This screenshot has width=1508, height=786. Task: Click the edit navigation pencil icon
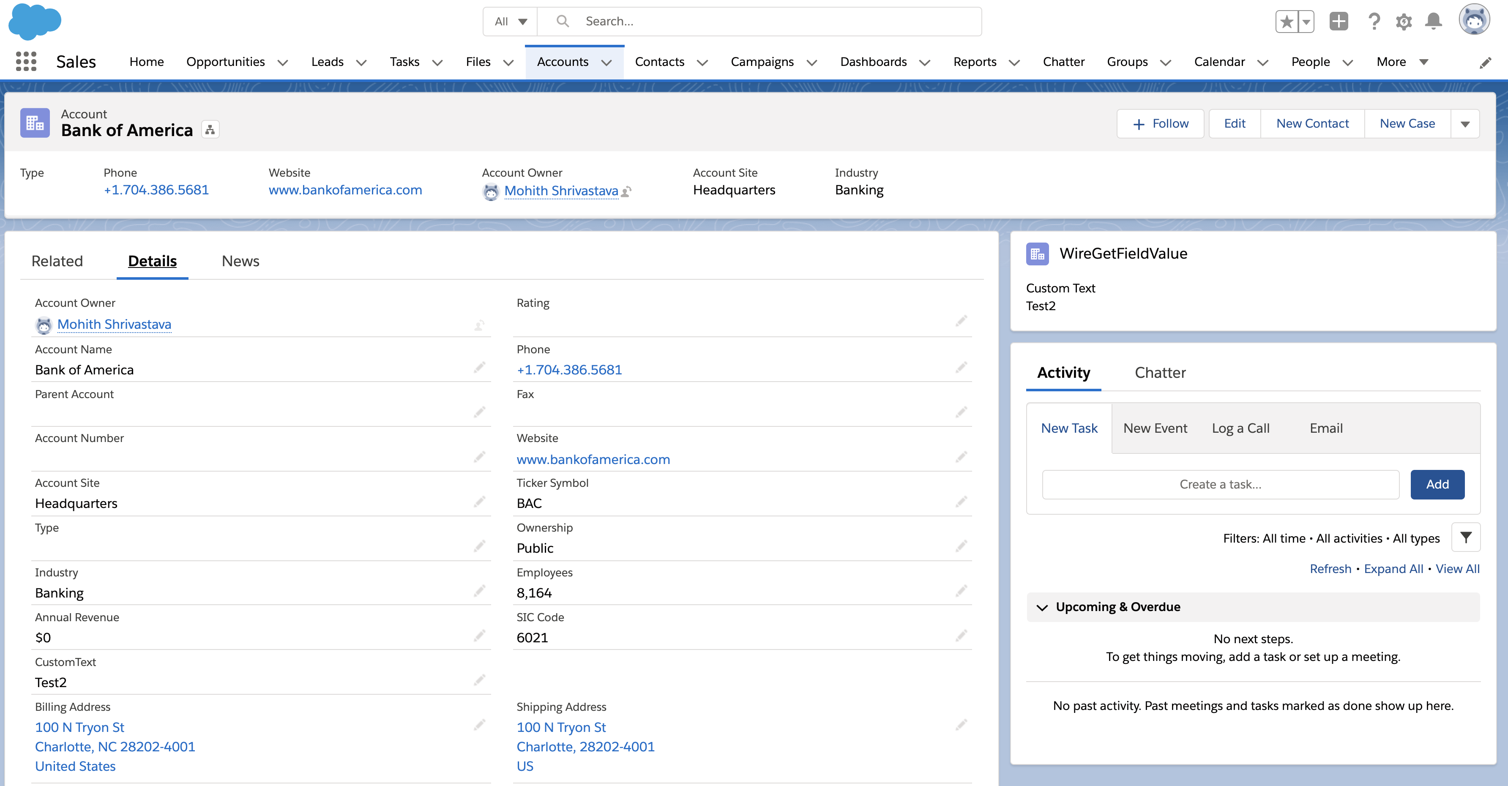(x=1485, y=63)
